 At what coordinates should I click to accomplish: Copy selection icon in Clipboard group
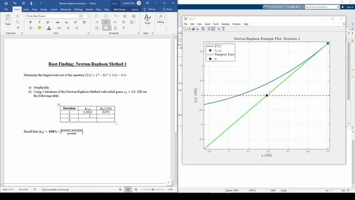point(17,22)
